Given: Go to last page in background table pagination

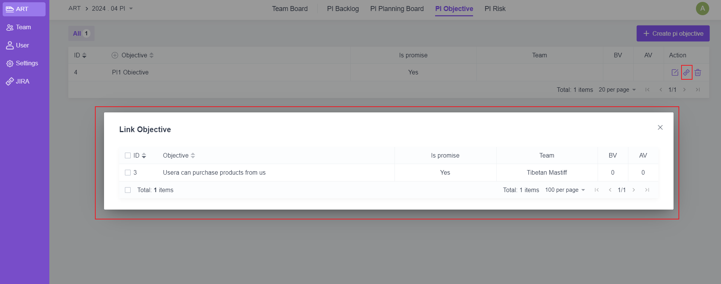Looking at the screenshot, I should click(698, 90).
